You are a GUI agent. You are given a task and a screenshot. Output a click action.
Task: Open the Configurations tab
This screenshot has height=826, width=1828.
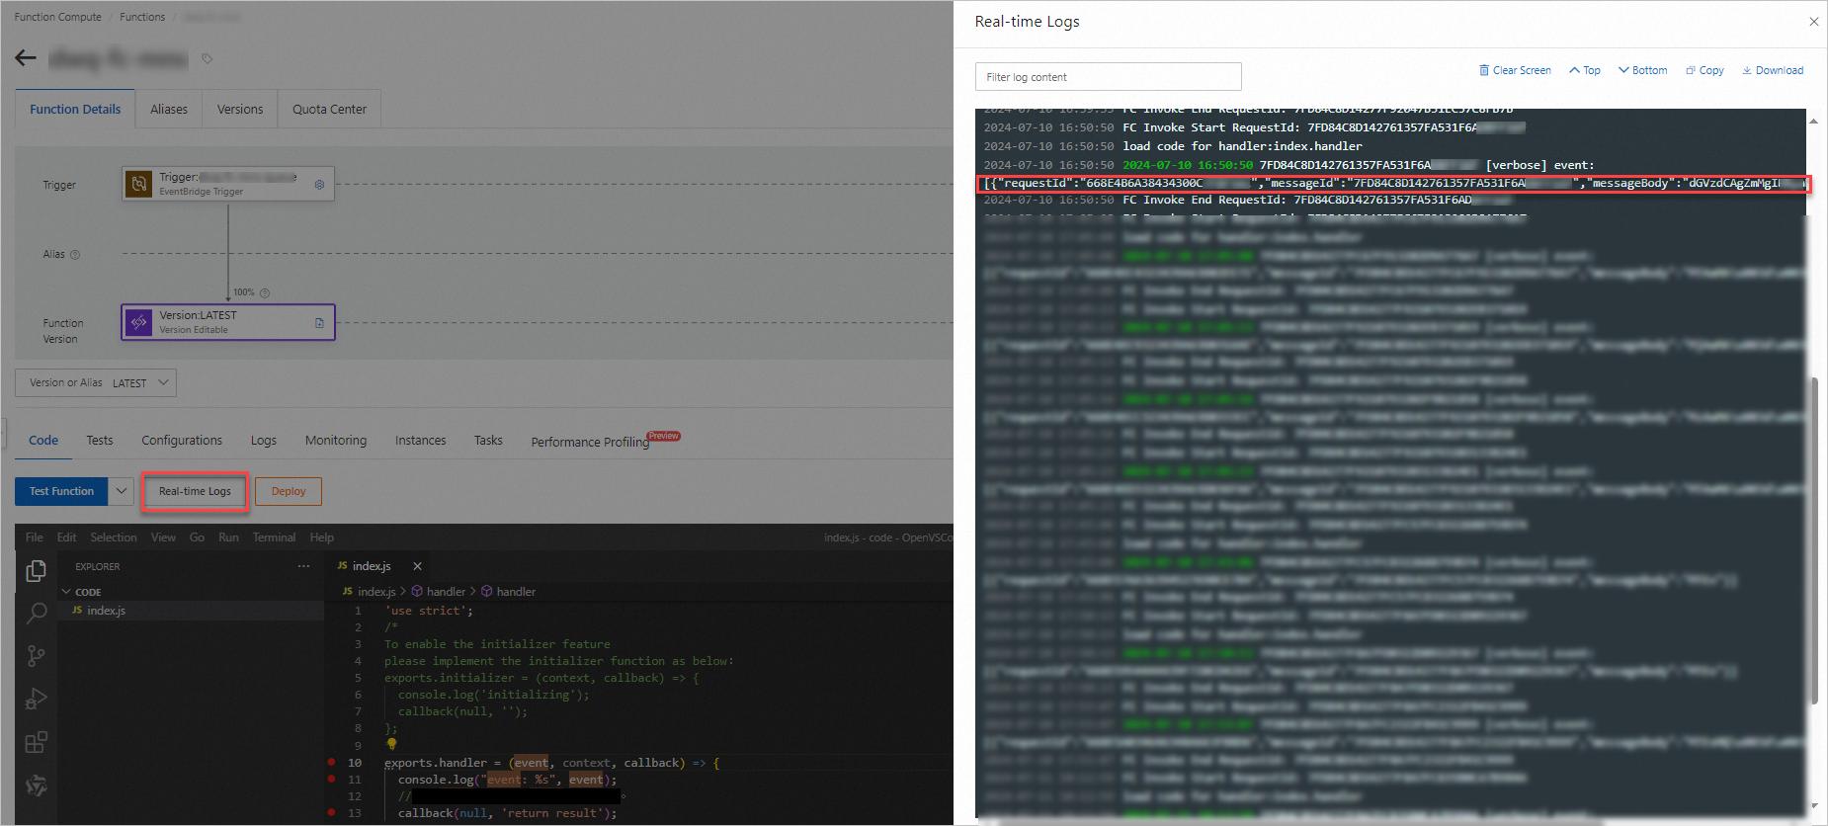[x=182, y=441]
